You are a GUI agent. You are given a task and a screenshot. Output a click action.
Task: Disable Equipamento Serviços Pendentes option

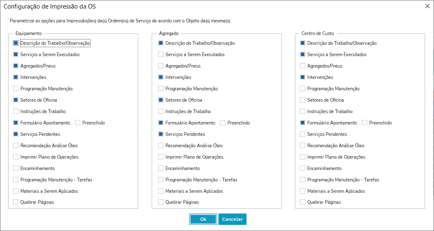[x=16, y=134]
